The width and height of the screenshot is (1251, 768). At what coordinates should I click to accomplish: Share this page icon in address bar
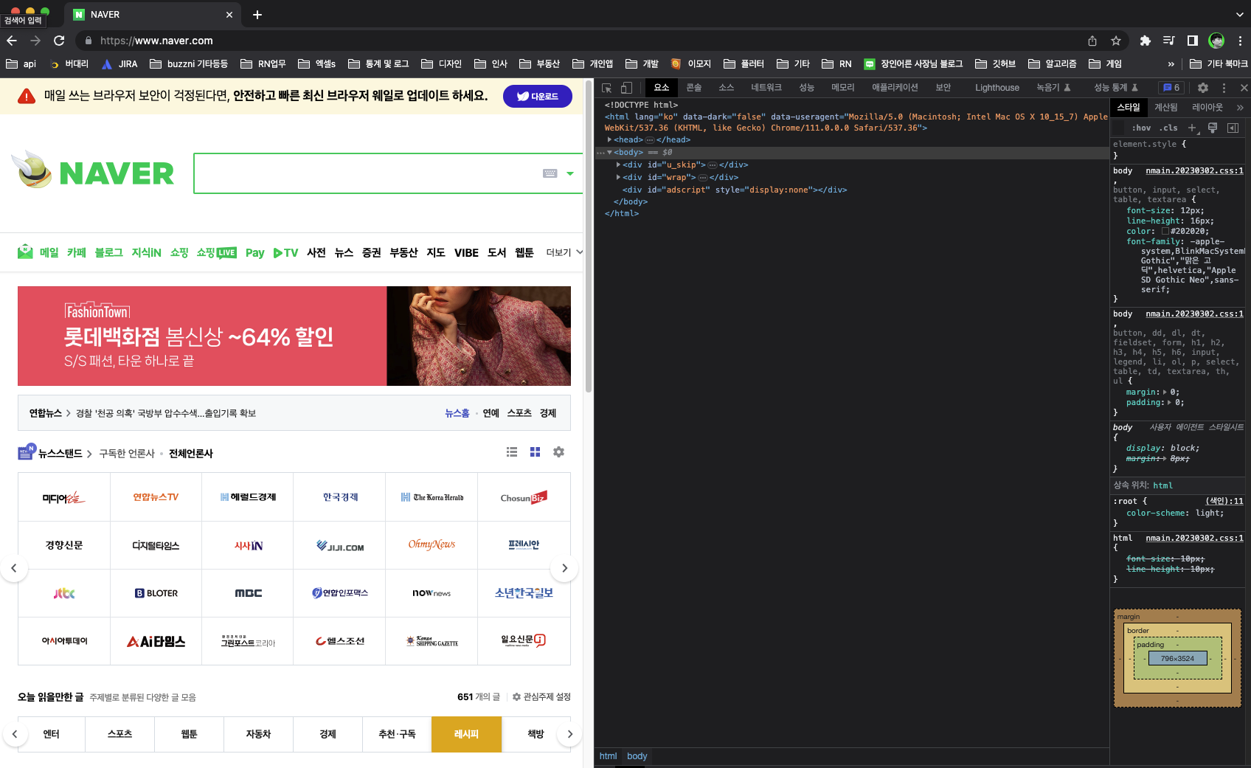pyautogui.click(x=1092, y=41)
